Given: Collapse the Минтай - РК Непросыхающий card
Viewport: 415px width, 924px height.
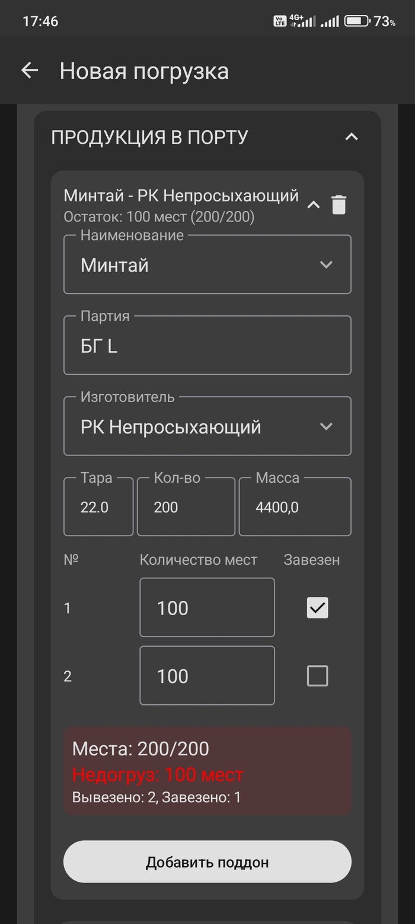Looking at the screenshot, I should [313, 205].
